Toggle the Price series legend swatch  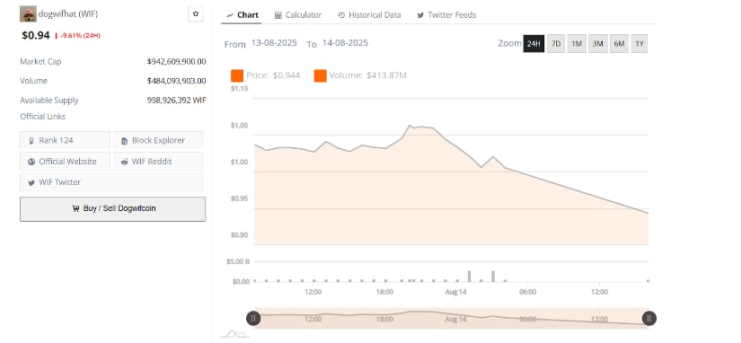[237, 75]
